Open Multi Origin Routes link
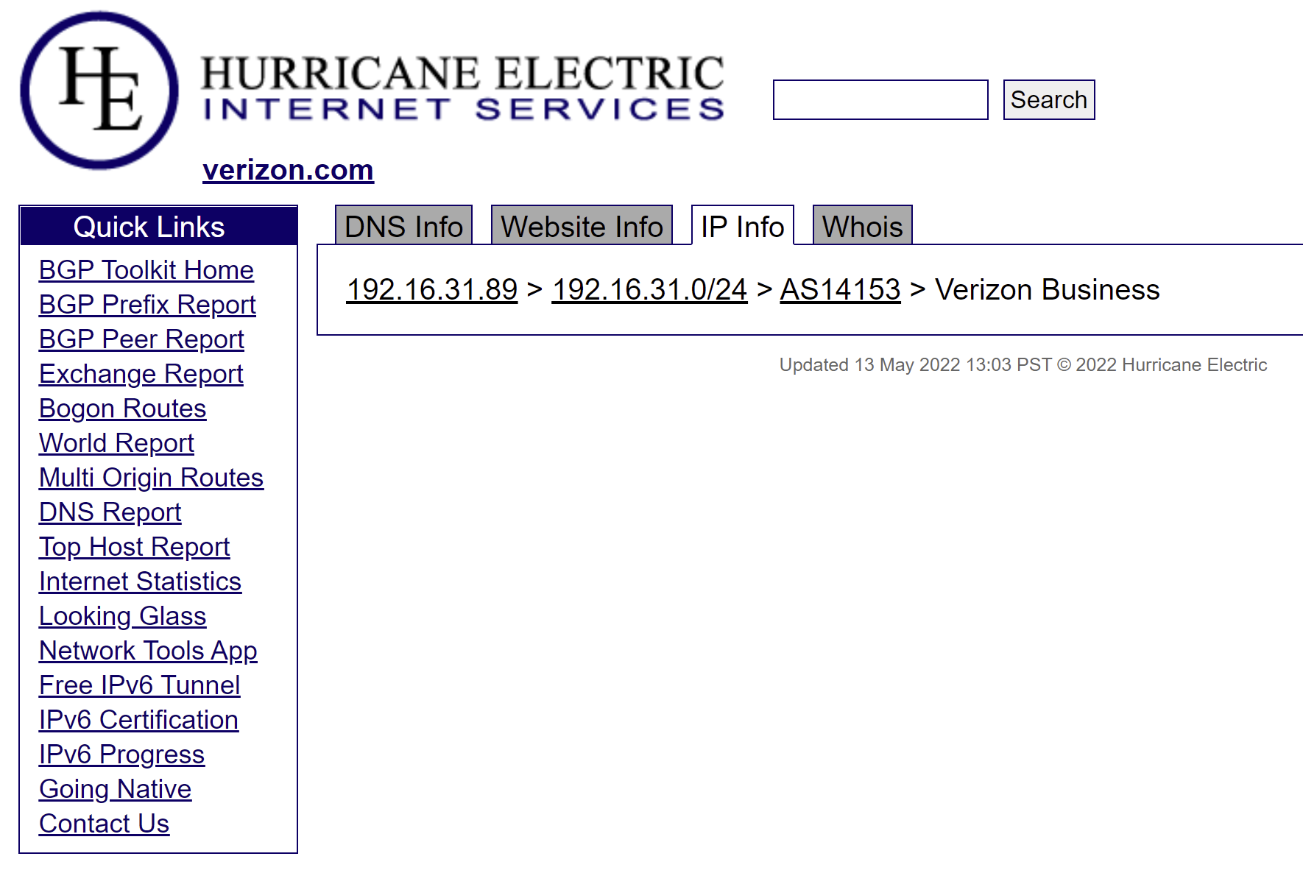Viewport: 1303px width, 887px height. [151, 478]
